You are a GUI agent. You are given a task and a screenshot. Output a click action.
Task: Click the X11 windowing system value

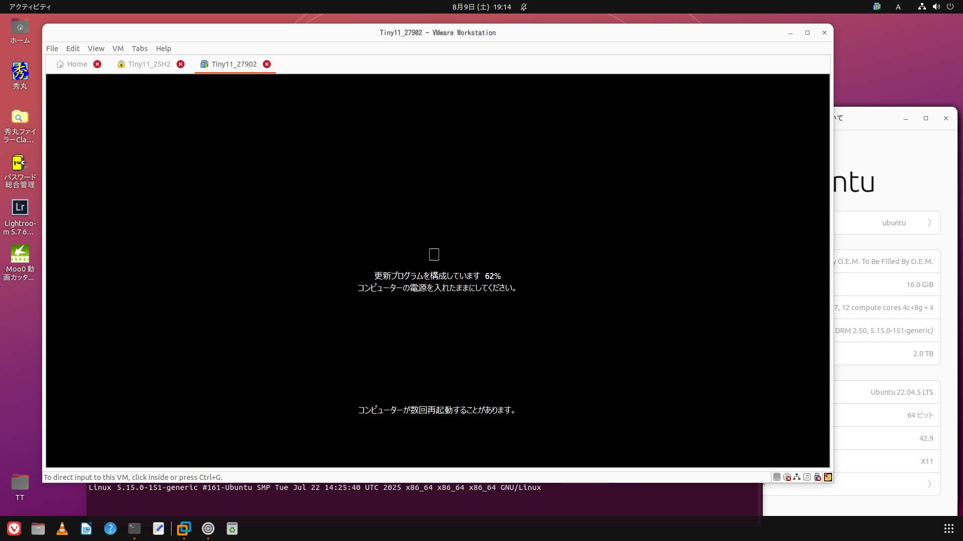pyautogui.click(x=927, y=461)
